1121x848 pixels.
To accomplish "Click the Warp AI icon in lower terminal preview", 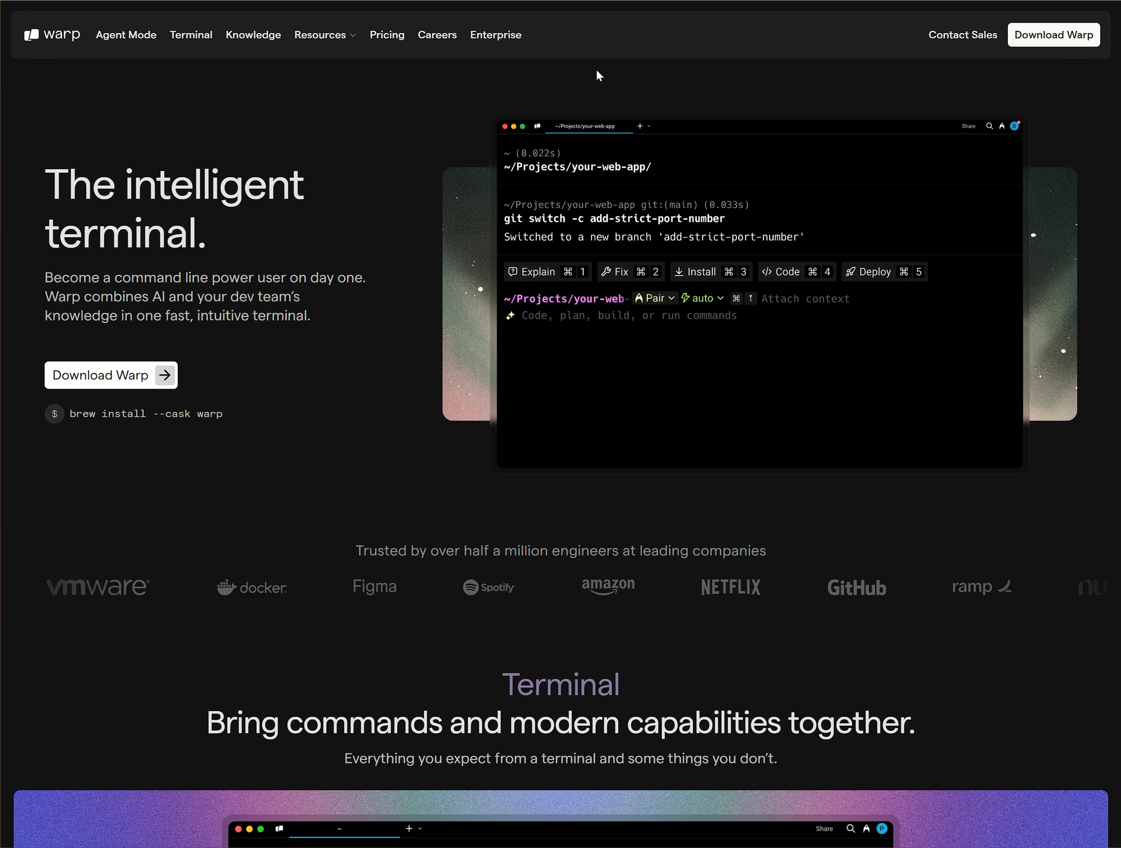I will (x=867, y=828).
